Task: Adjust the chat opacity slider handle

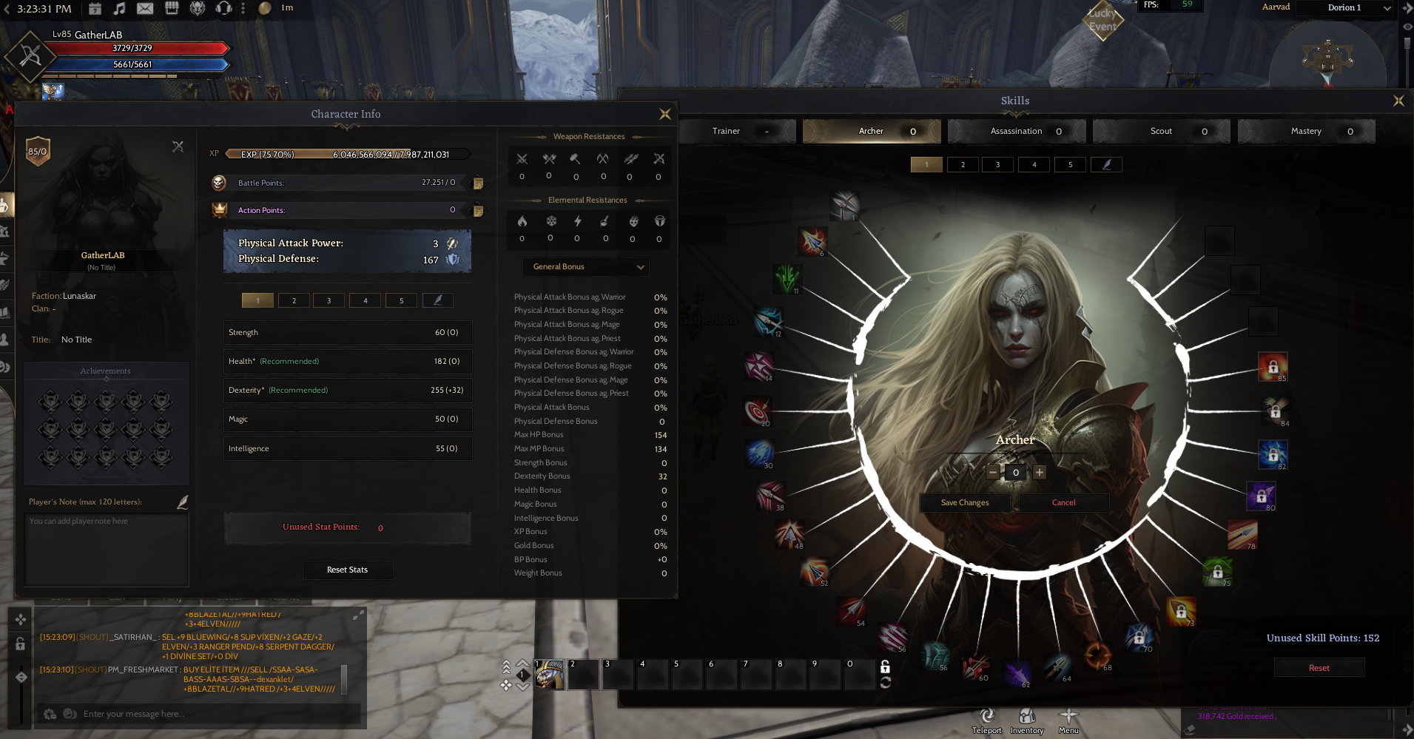Action: (21, 677)
